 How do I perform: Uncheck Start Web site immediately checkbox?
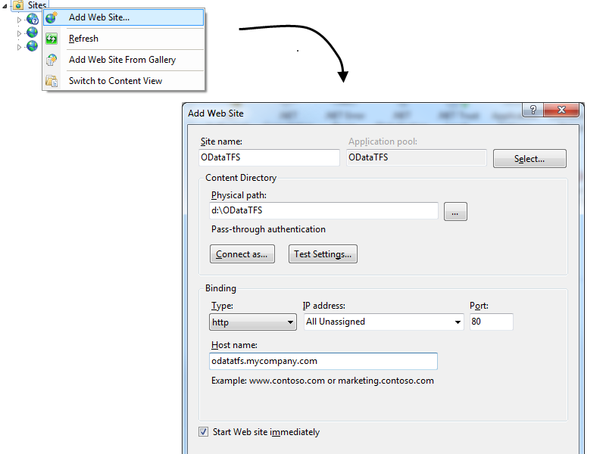click(x=203, y=432)
